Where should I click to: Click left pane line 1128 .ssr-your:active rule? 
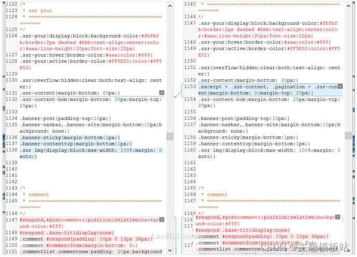click(x=91, y=64)
